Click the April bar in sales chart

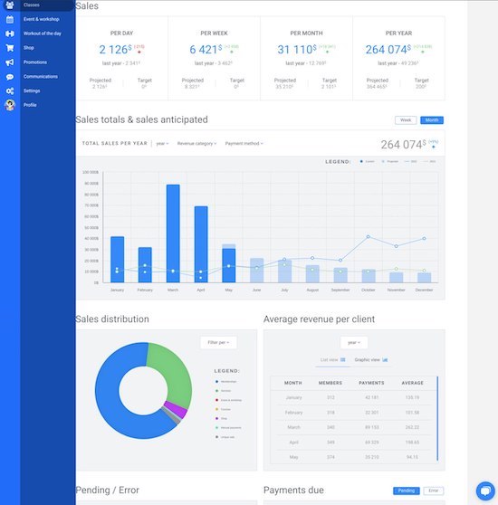pyautogui.click(x=201, y=244)
